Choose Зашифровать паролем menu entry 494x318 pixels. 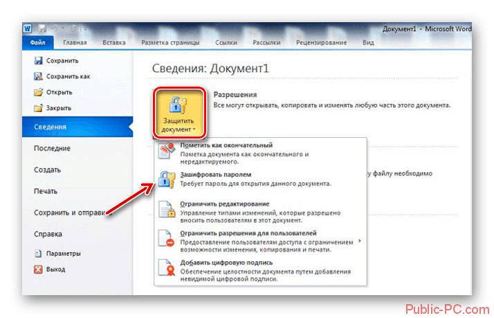tap(261, 179)
